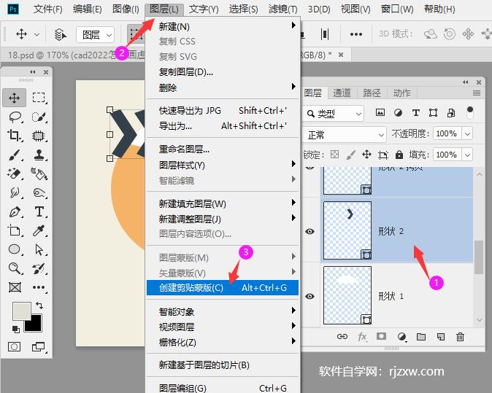The image size is (492, 393).
Task: Delete layer with trash icon
Action: pos(461,337)
